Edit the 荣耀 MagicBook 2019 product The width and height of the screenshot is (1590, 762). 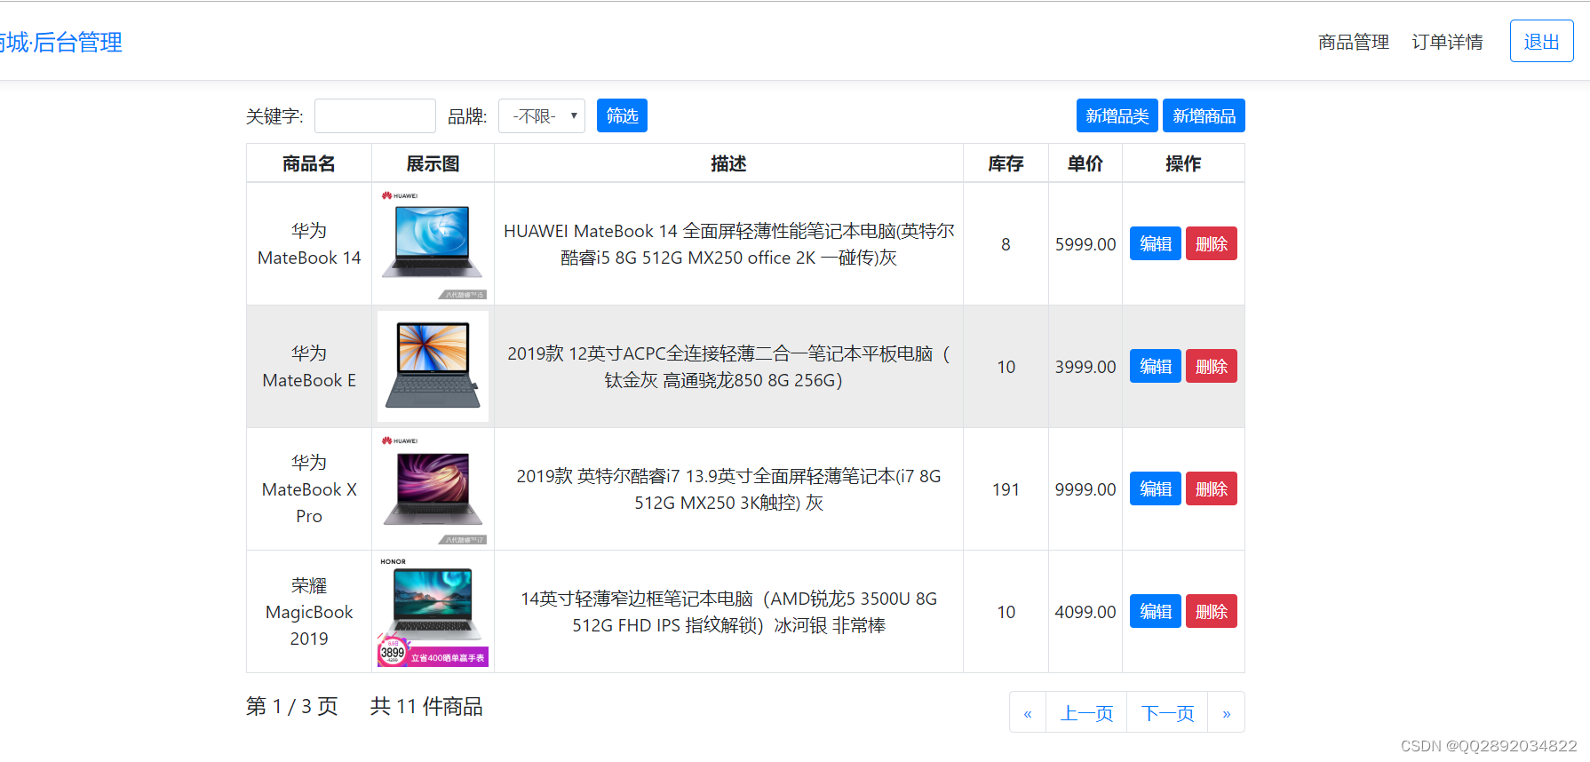coord(1155,611)
